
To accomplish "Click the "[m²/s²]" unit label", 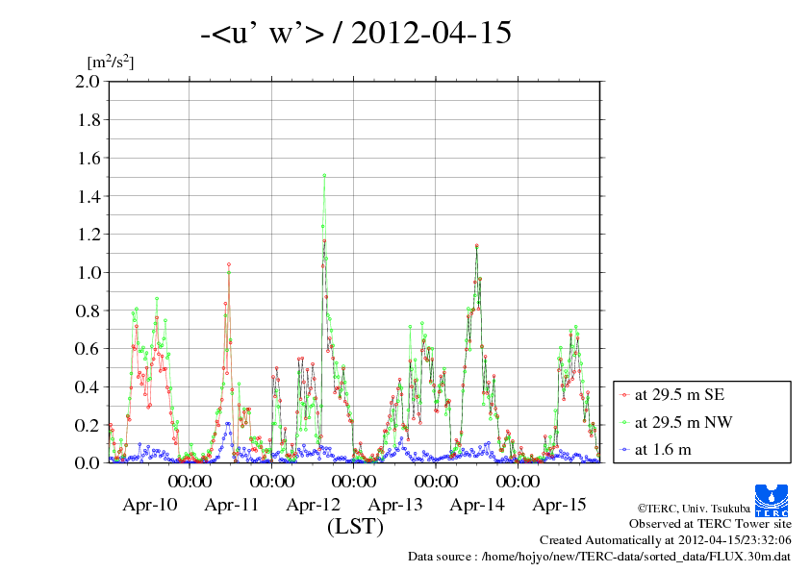I will 111,62.
